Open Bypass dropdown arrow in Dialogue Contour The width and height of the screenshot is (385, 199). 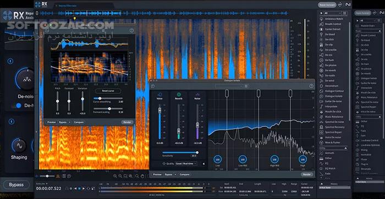[69, 122]
